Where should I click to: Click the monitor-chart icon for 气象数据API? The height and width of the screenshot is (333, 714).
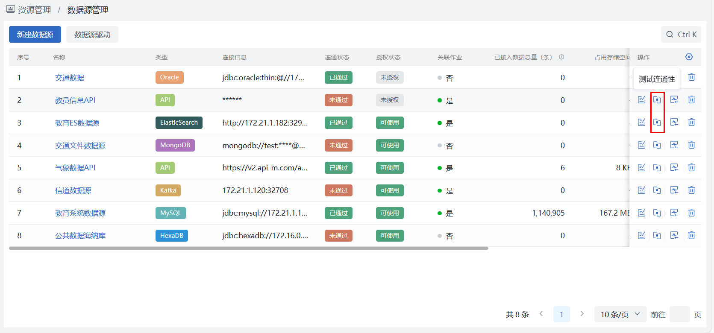click(674, 168)
